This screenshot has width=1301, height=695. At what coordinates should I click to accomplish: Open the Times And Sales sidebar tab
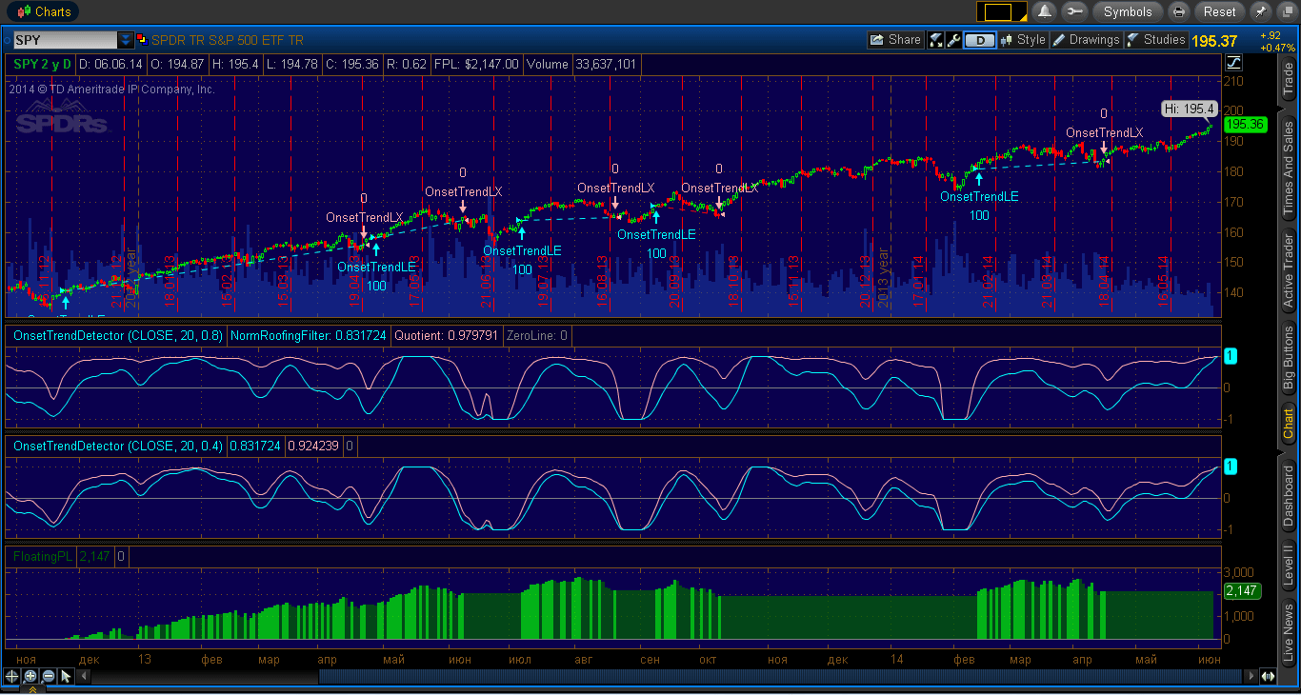coord(1289,168)
